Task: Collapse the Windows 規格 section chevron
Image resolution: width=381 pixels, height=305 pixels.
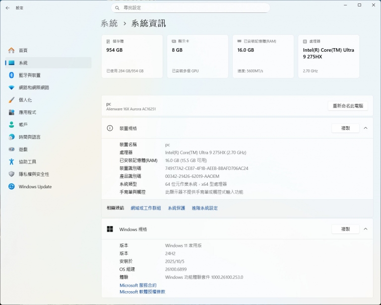Action: tap(366, 229)
